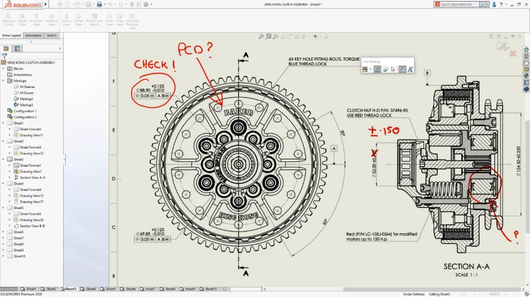This screenshot has height=297, width=530.
Task: Switch to the property list panel icon
Action: click(x=17, y=48)
